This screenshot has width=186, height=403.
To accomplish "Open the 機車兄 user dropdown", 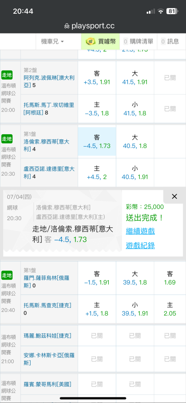I will tap(52, 42).
